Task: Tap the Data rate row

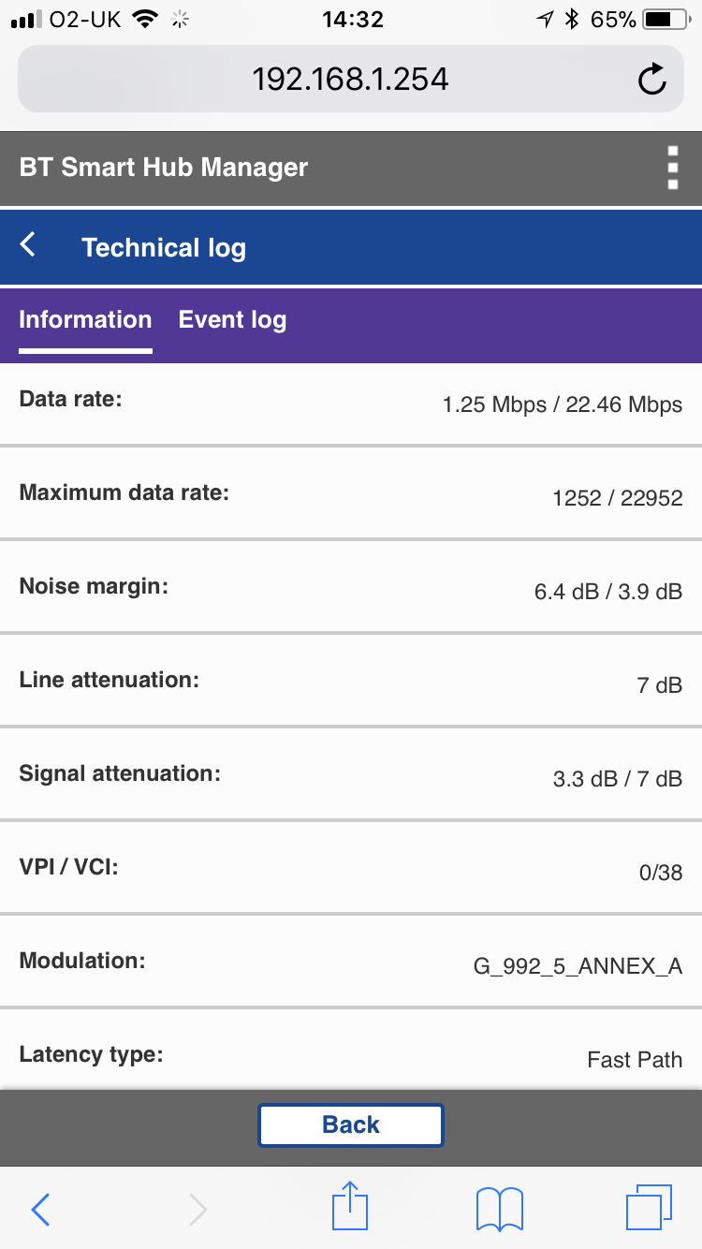Action: pos(351,403)
